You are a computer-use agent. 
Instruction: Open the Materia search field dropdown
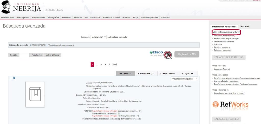98,37
